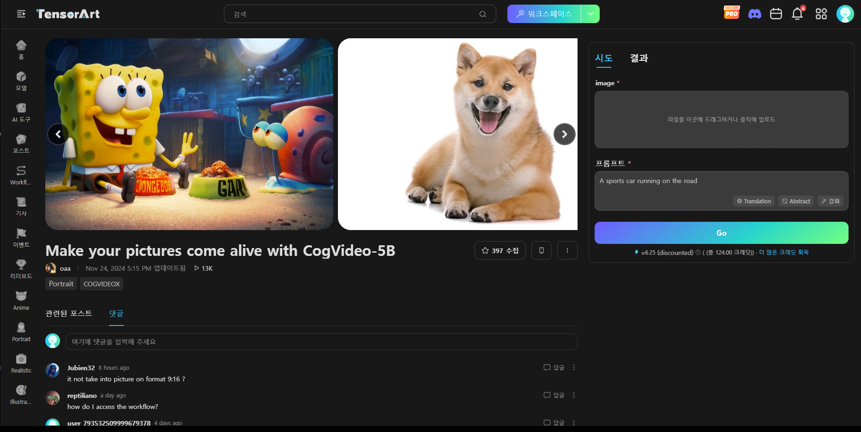
Task: Collapse the sidebar with the hamburger menu icon
Action: (21, 14)
